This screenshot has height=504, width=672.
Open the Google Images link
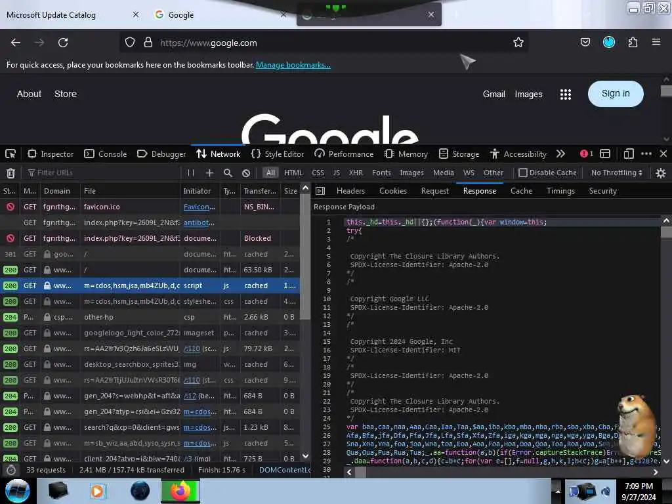528,94
